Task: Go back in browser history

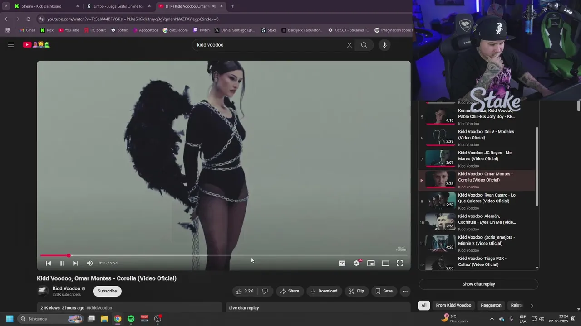Action: tap(6, 19)
